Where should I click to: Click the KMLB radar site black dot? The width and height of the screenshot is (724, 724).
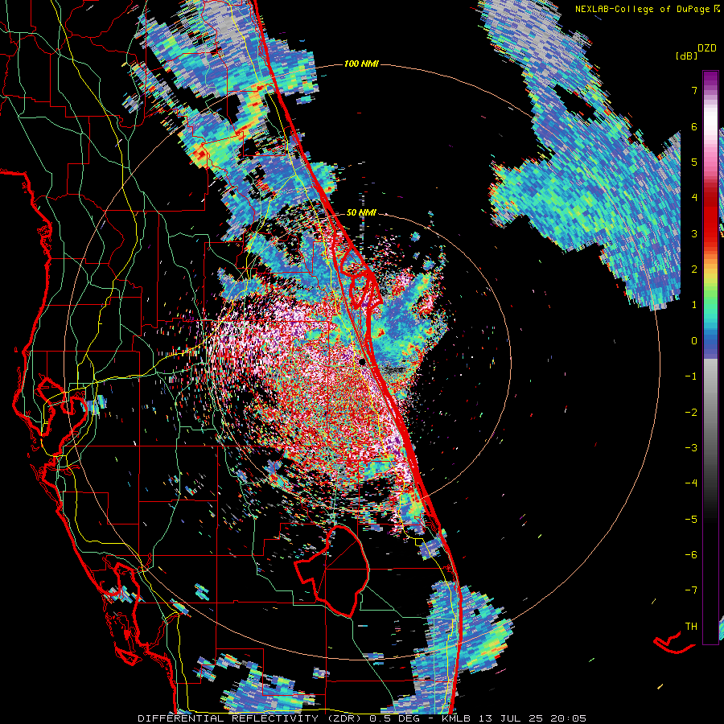(x=362, y=362)
